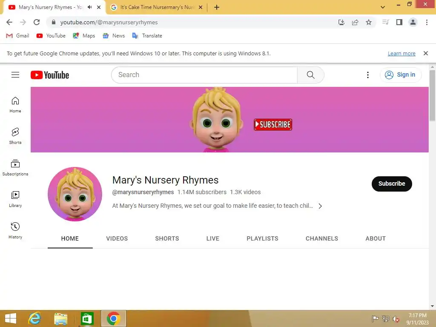The image size is (436, 327).
Task: Switch to the ABOUT tab
Action: tap(376, 238)
